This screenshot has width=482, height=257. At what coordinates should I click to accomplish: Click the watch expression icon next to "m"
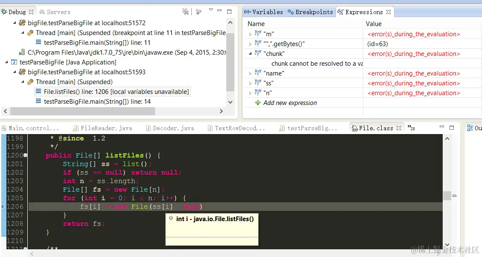click(x=258, y=34)
